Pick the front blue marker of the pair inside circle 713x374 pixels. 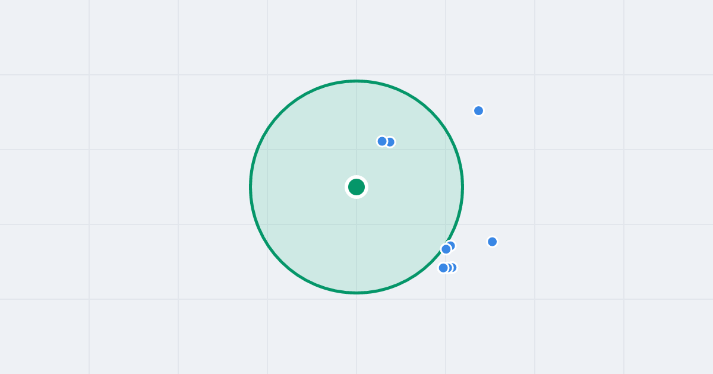click(382, 141)
